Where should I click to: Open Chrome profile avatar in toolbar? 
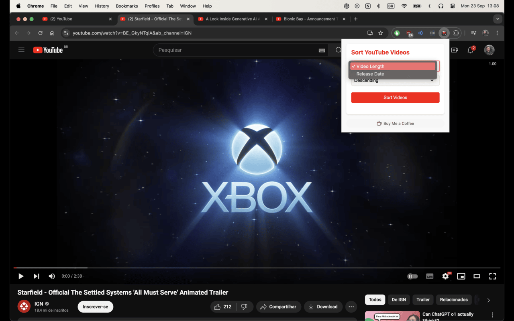tap(485, 33)
